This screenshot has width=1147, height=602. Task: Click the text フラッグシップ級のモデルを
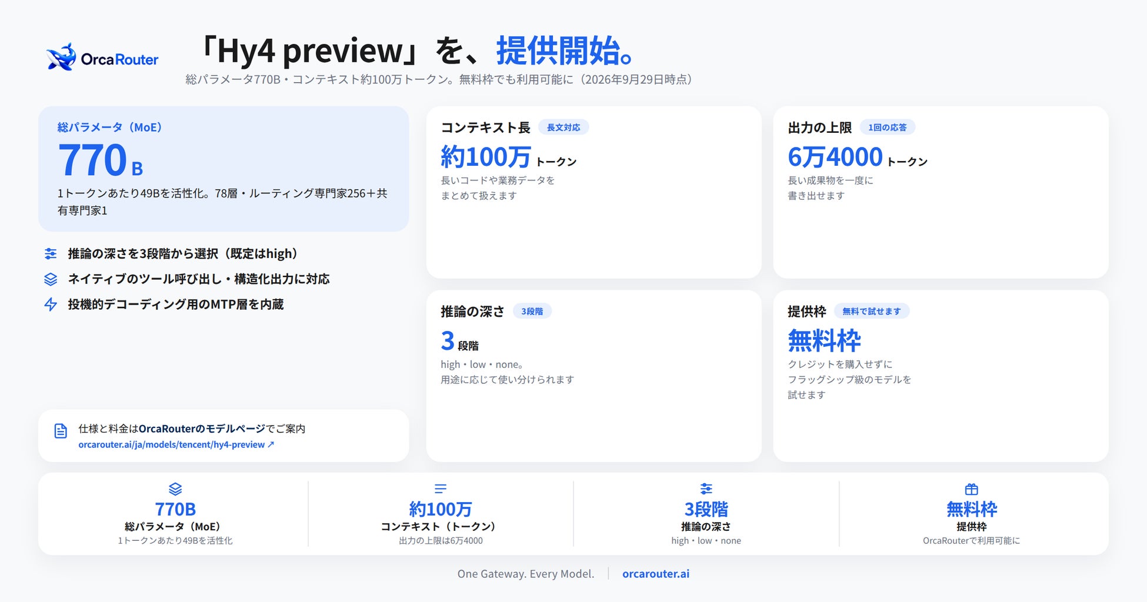(x=849, y=380)
